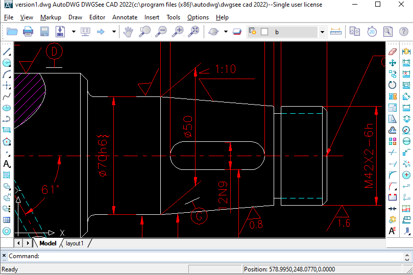Image resolution: width=413 pixels, height=275 pixels.
Task: Open the layer 'b' dropdown list
Action: 322,32
